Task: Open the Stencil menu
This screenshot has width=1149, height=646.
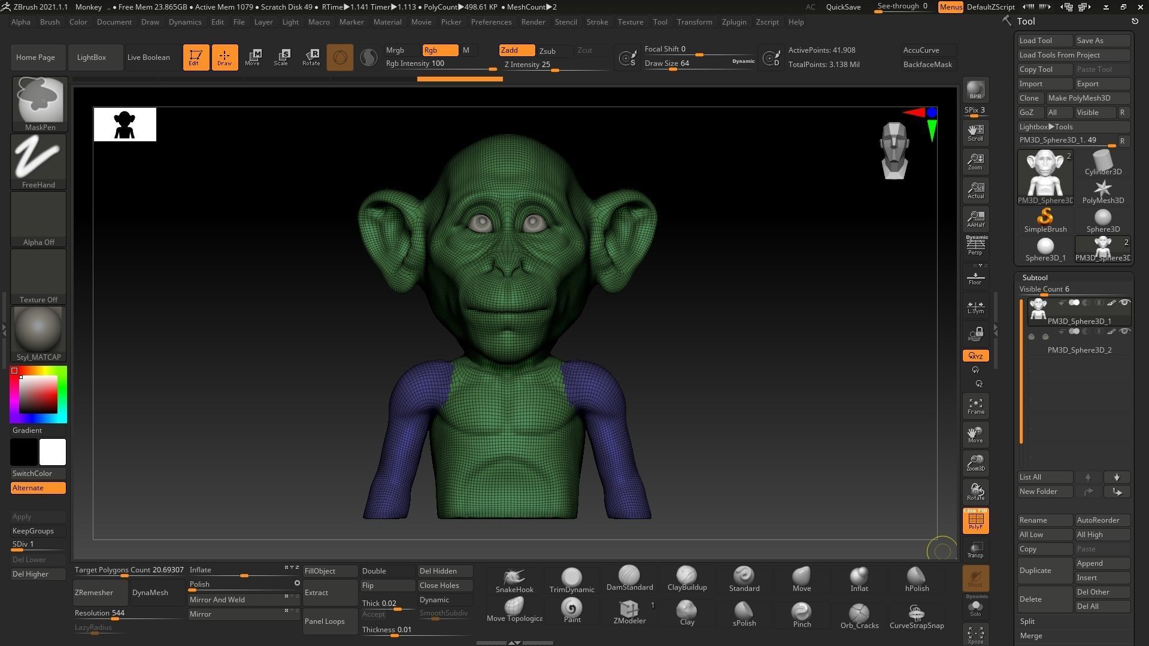Action: [x=566, y=22]
